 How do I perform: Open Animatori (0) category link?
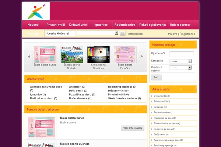point(77,87)
